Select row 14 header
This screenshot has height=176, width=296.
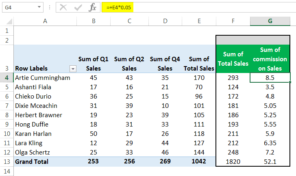tap(7, 171)
